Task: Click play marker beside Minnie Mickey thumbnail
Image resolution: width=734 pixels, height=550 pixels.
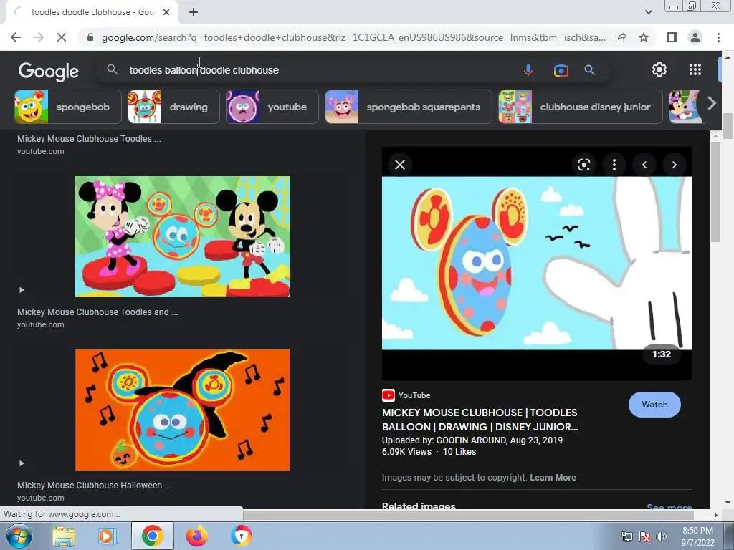Action: [x=22, y=290]
